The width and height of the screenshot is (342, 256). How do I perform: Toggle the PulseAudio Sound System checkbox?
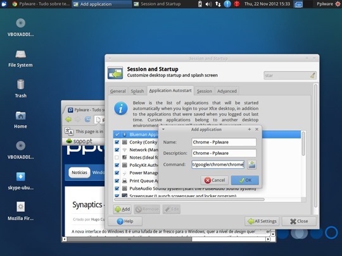point(117,188)
